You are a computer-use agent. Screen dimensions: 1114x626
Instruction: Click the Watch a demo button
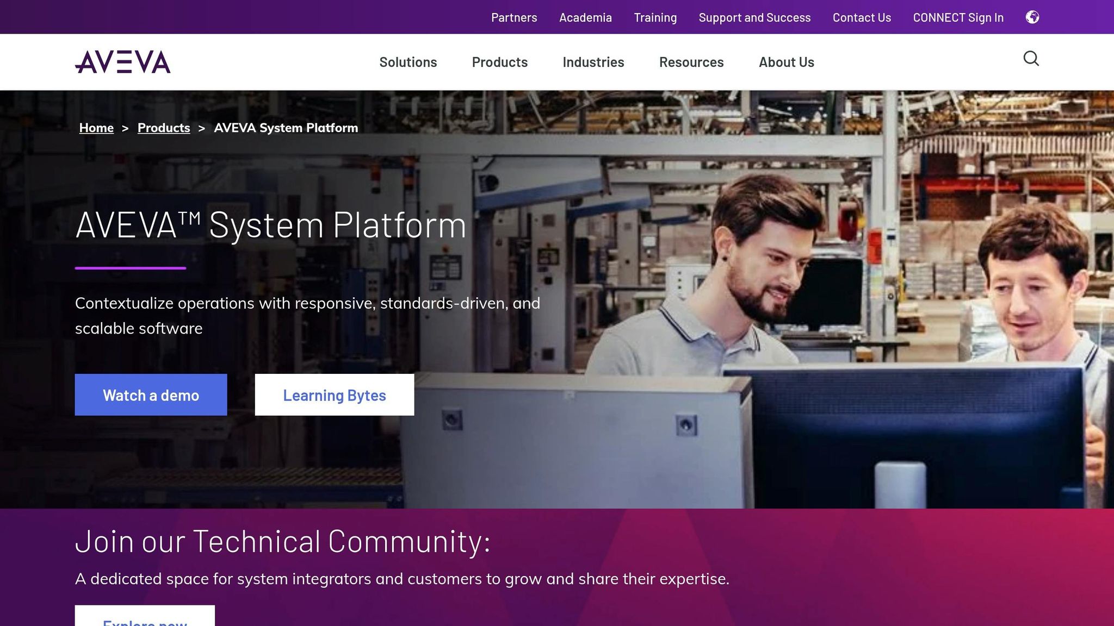click(151, 395)
